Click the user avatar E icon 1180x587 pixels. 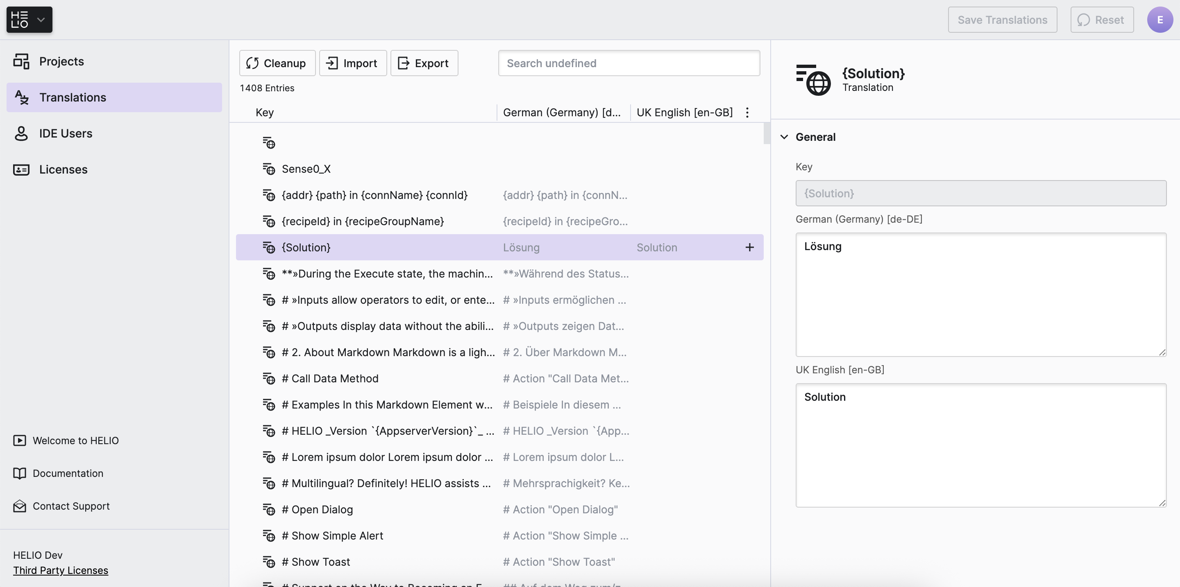(x=1160, y=20)
